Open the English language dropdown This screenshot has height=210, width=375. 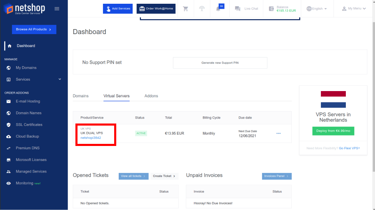317,9
